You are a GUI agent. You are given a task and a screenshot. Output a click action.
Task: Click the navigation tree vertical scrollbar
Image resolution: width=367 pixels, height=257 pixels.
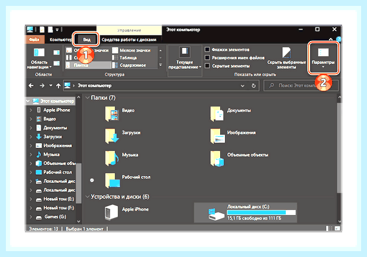point(79,183)
